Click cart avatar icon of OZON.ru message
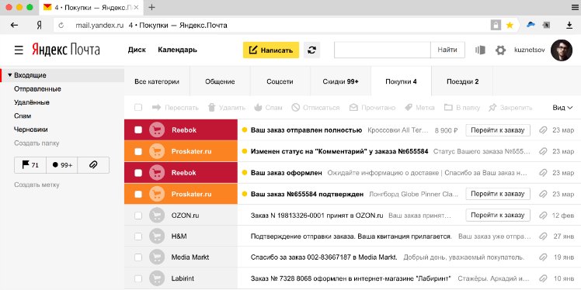 pyautogui.click(x=157, y=215)
